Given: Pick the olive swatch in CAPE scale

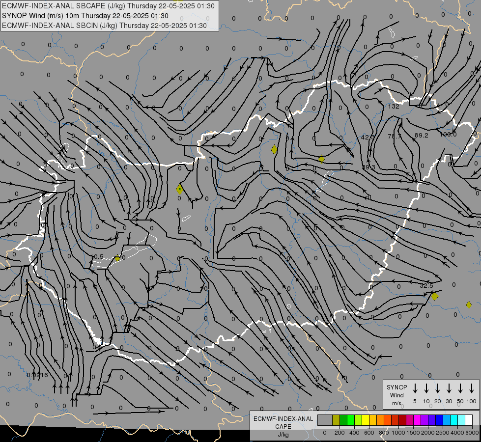Looking at the screenshot, I should click(336, 420).
